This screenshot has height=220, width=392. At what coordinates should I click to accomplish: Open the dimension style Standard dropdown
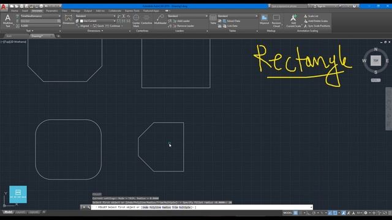tap(96, 16)
